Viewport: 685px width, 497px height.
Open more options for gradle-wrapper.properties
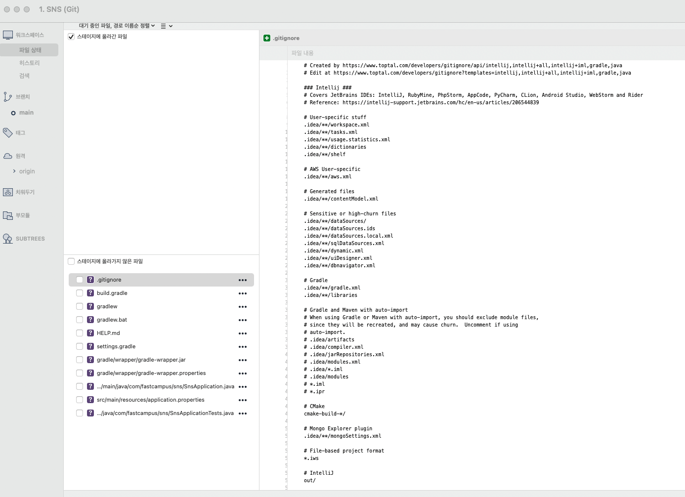point(243,373)
